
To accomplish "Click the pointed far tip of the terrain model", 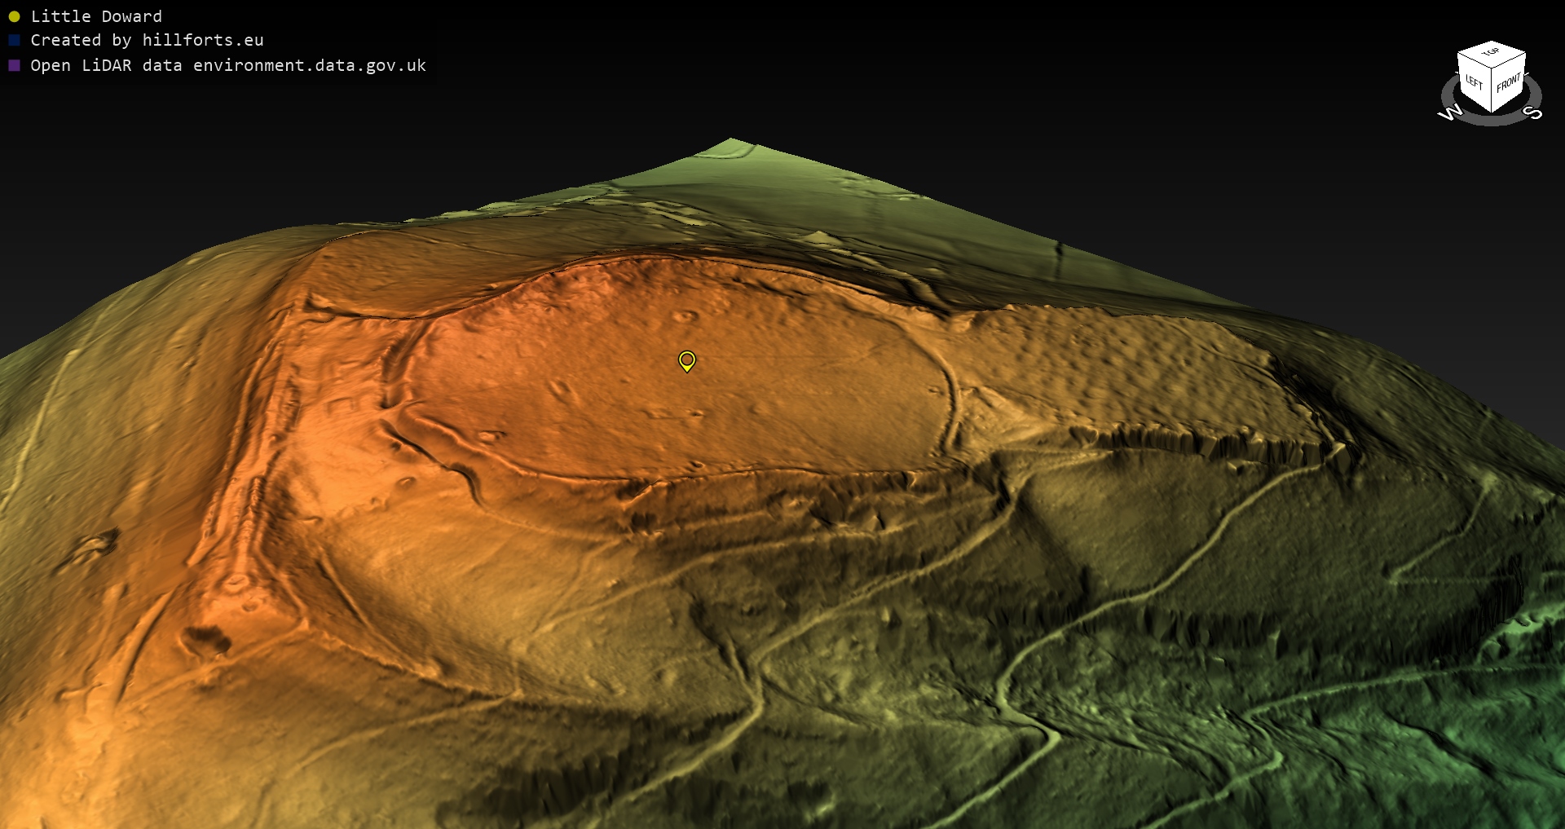I will point(731,141).
